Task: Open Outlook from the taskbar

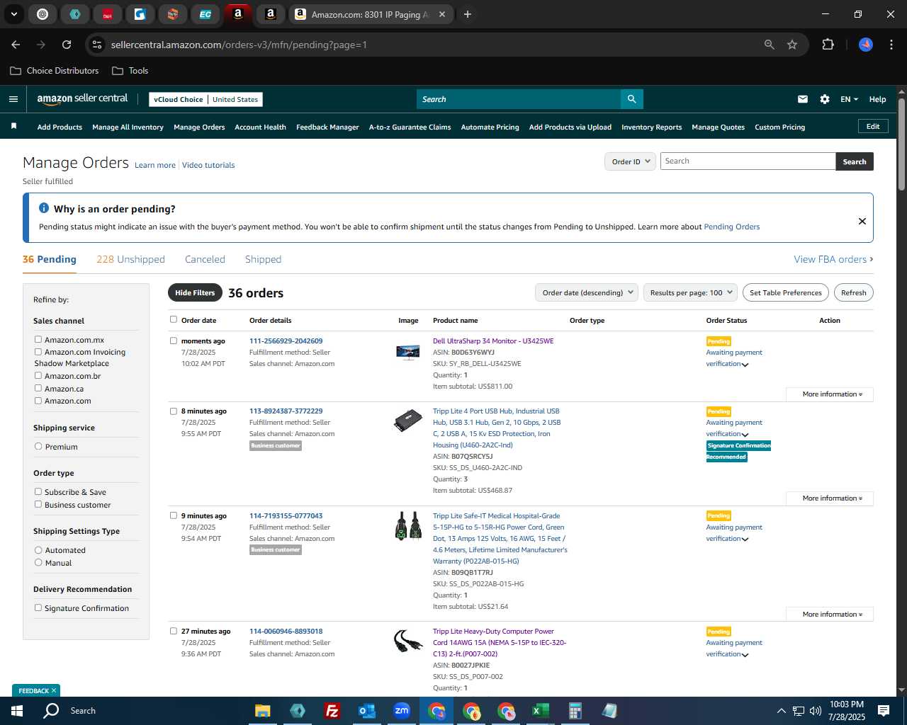Action: tap(366, 711)
